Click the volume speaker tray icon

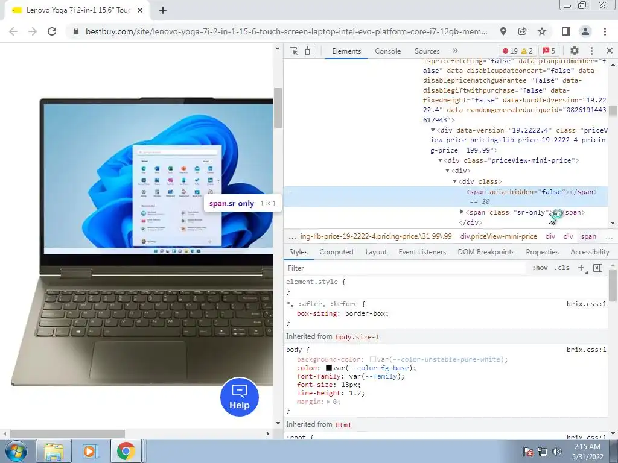pos(557,452)
